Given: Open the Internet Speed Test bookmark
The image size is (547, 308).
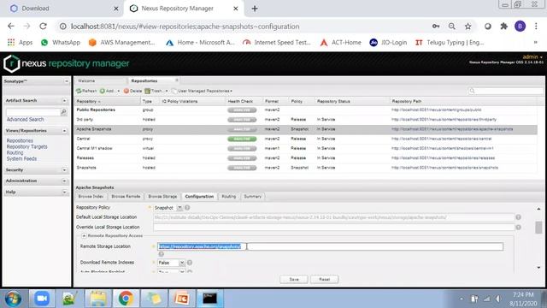Looking at the screenshot, I should (276, 42).
